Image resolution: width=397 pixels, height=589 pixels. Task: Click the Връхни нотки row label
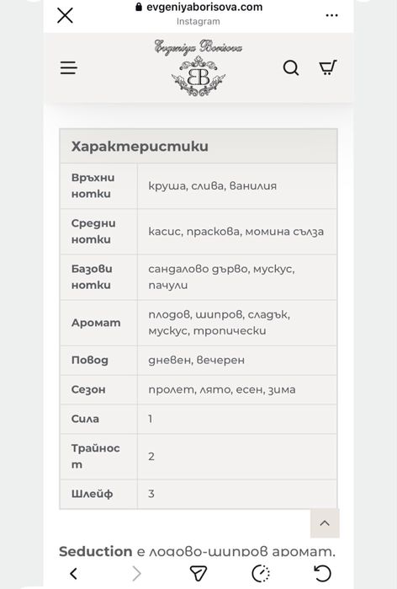93,185
